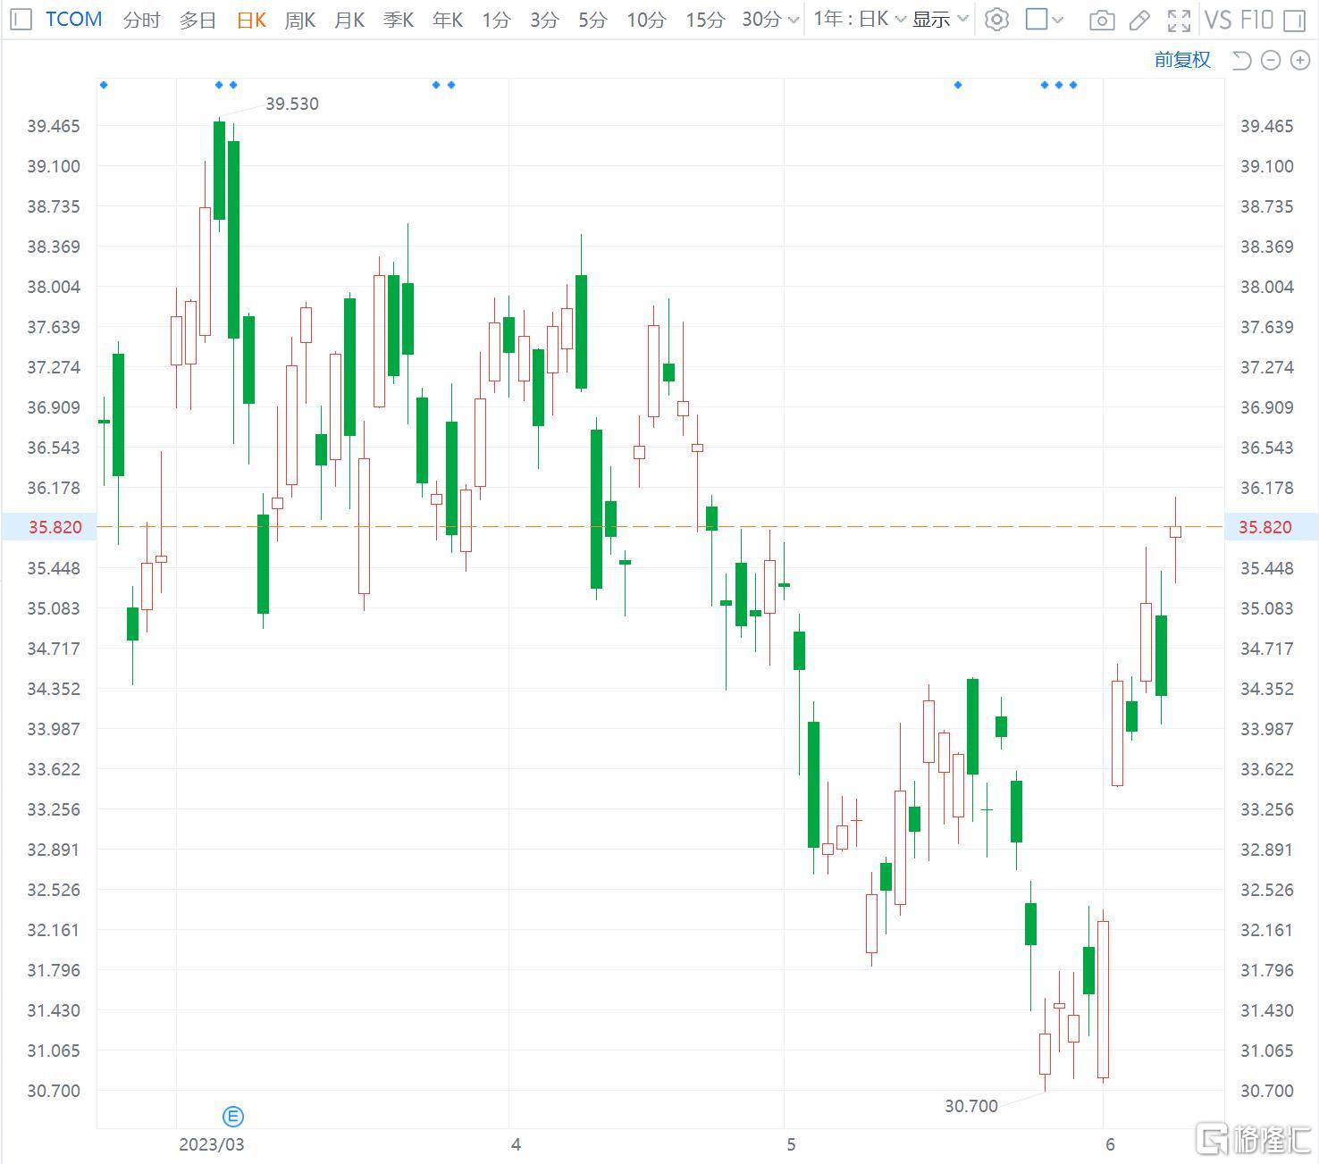This screenshot has height=1164, width=1319.
Task: Select the pencil drawing tool
Action: pos(1139,20)
